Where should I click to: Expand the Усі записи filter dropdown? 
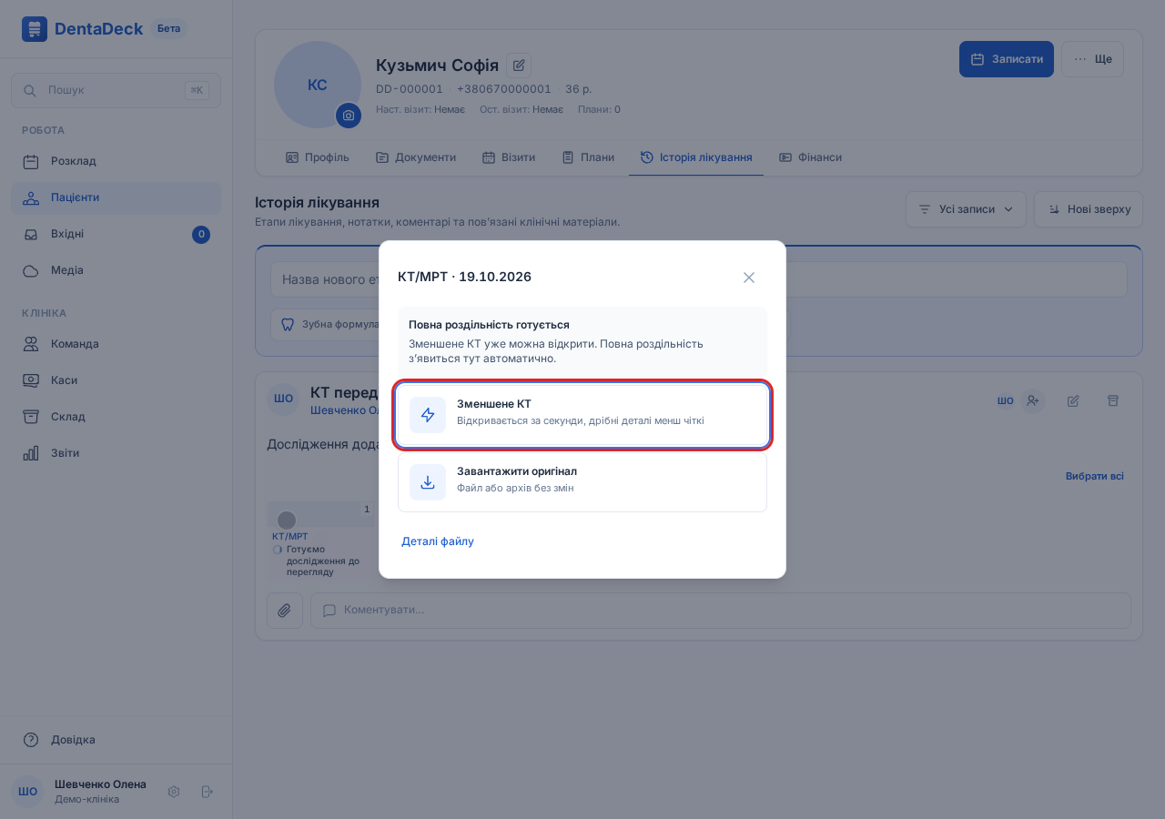click(966, 209)
